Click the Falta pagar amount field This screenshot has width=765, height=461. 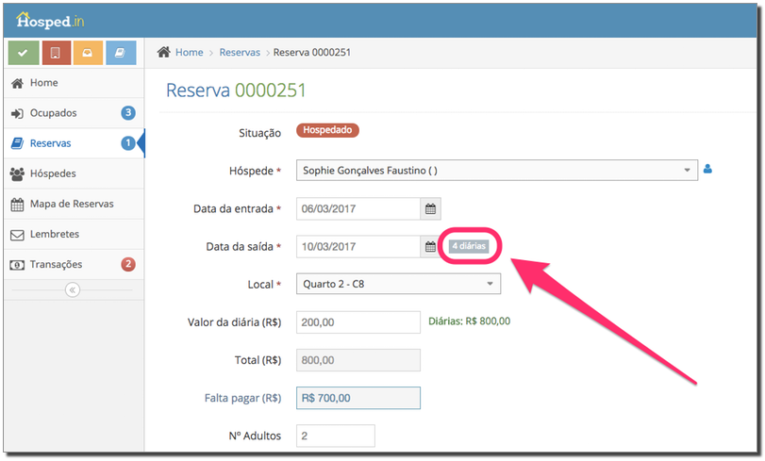[358, 398]
